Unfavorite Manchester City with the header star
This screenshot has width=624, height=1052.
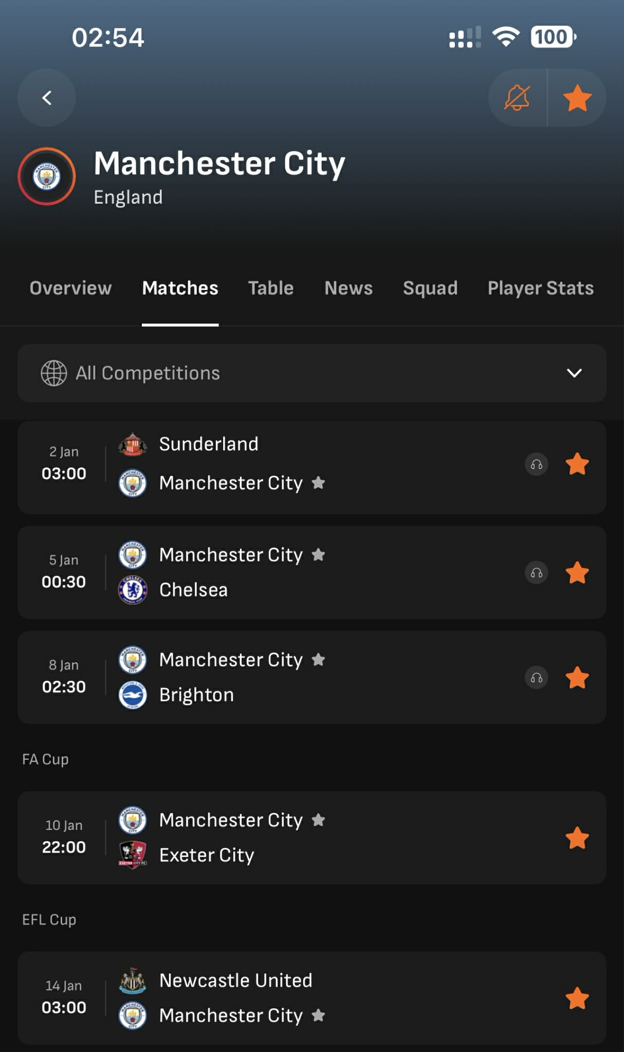(x=577, y=98)
